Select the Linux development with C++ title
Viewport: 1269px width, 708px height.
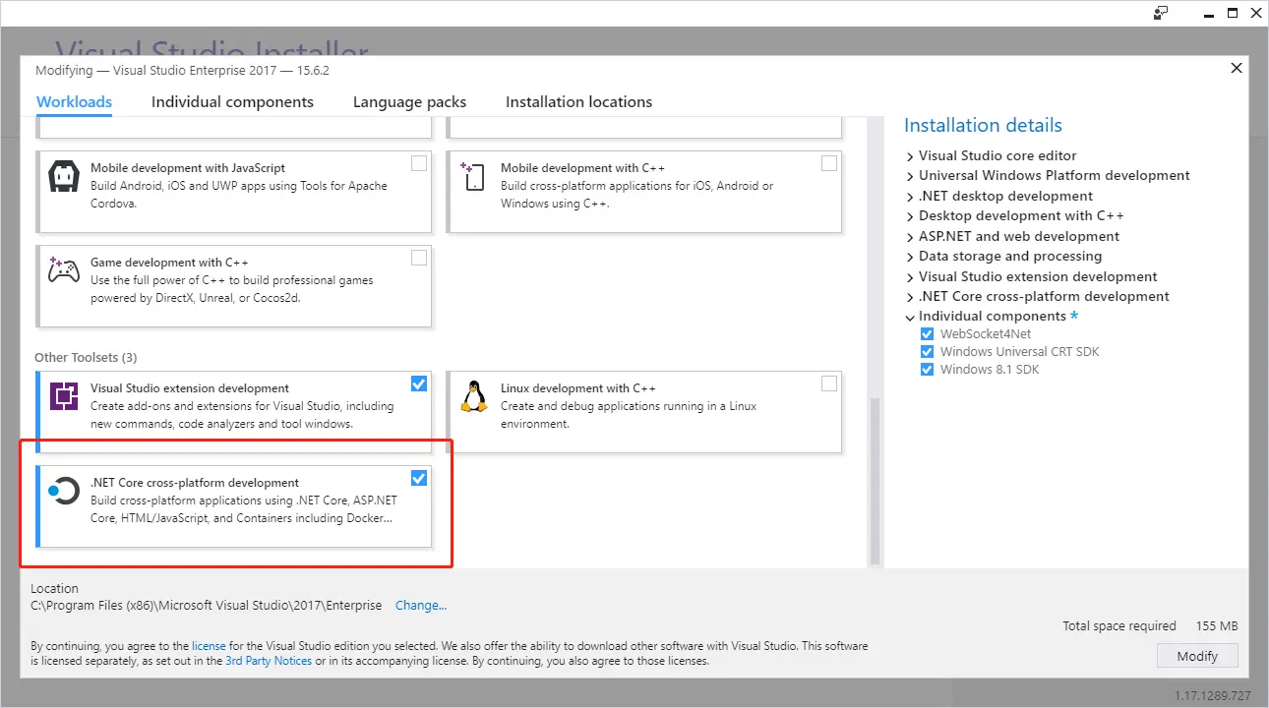tap(578, 388)
